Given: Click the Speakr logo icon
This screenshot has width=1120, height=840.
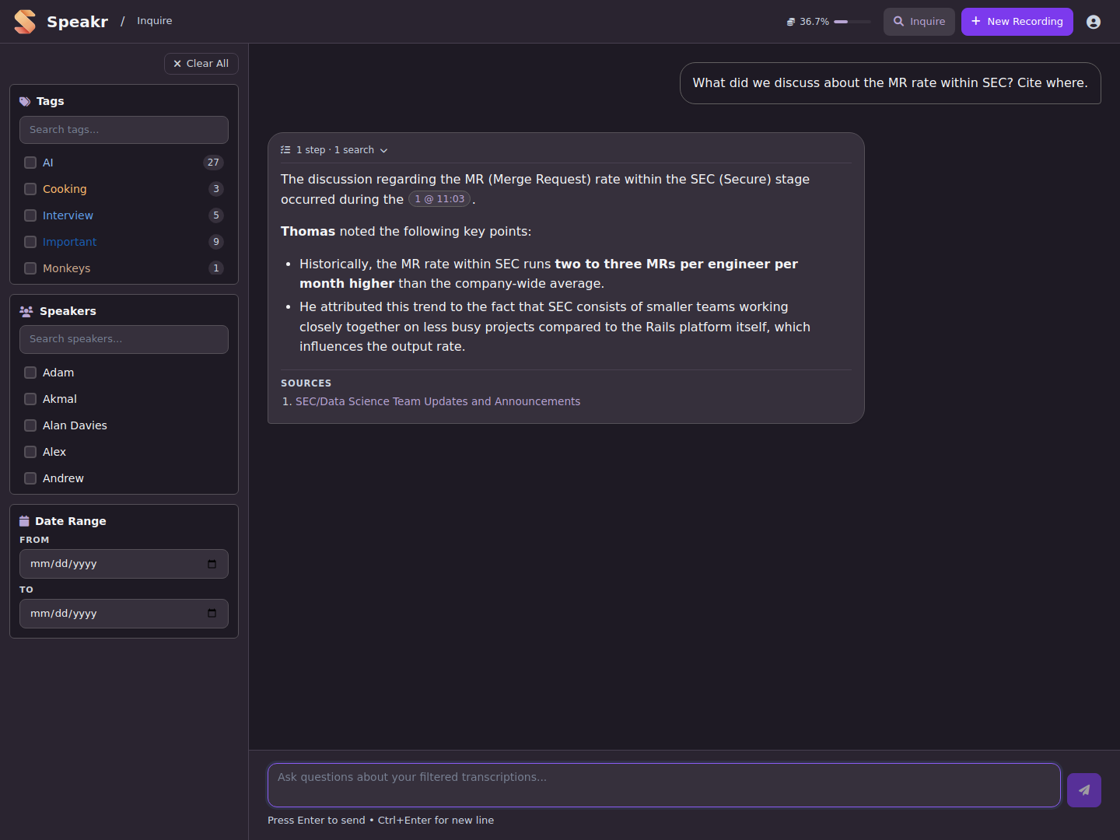Looking at the screenshot, I should coord(25,22).
